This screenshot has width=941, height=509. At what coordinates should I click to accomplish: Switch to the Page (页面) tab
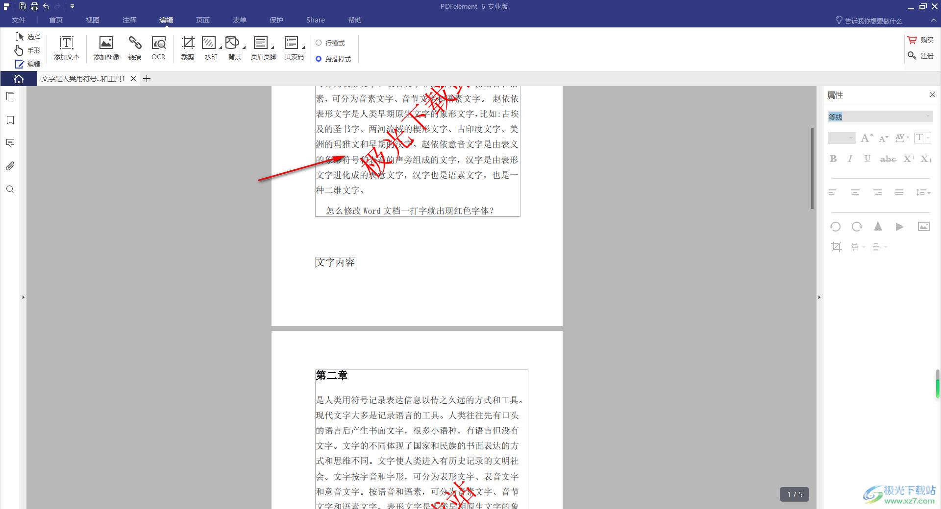[203, 20]
